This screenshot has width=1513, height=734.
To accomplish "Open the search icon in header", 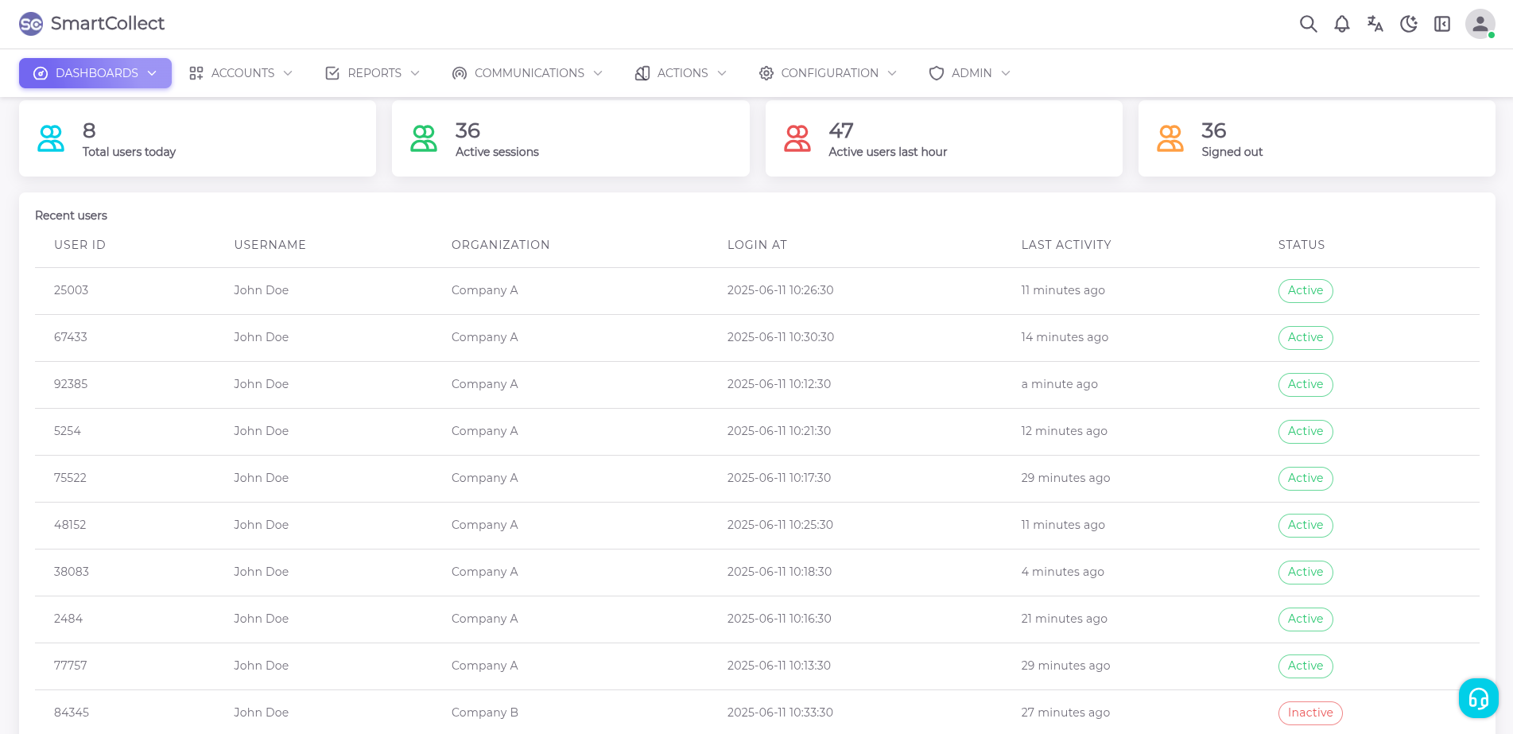I will click(x=1308, y=24).
